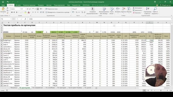This screenshot has width=173, height=97.
Task: Click the Name Box showing T6
Action: pyautogui.click(x=6, y=19)
